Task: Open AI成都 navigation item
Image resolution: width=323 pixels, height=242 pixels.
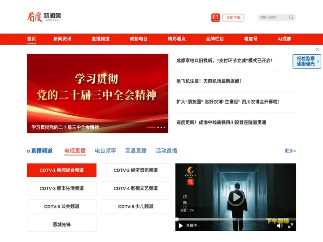Action: [284, 39]
